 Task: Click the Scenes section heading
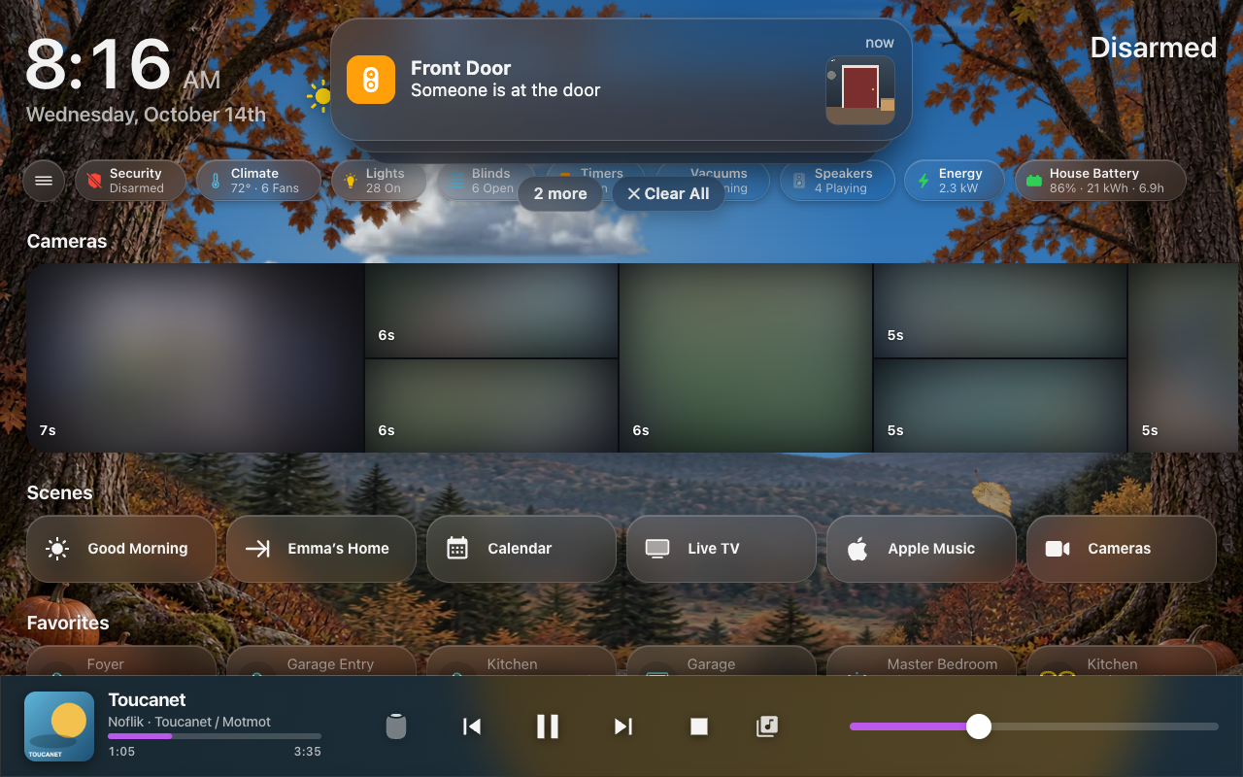pyautogui.click(x=60, y=492)
